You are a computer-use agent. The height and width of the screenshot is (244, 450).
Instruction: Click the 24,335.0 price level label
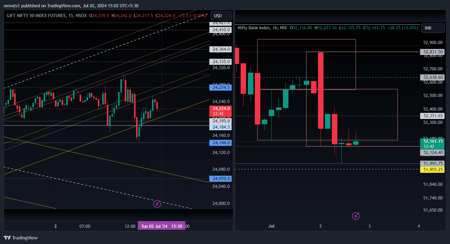click(x=221, y=62)
